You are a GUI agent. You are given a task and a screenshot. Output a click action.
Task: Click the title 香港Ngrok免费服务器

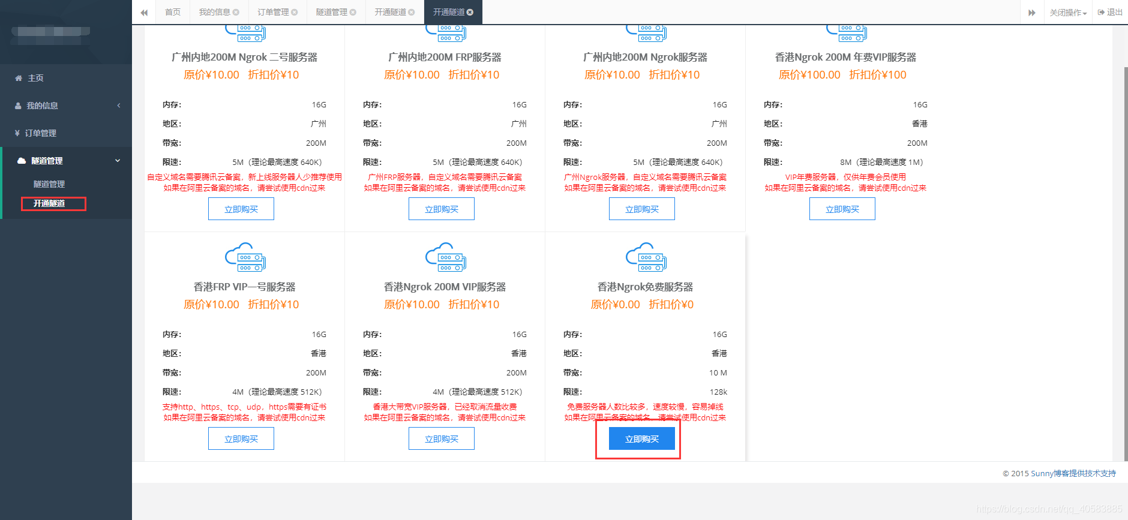646,287
